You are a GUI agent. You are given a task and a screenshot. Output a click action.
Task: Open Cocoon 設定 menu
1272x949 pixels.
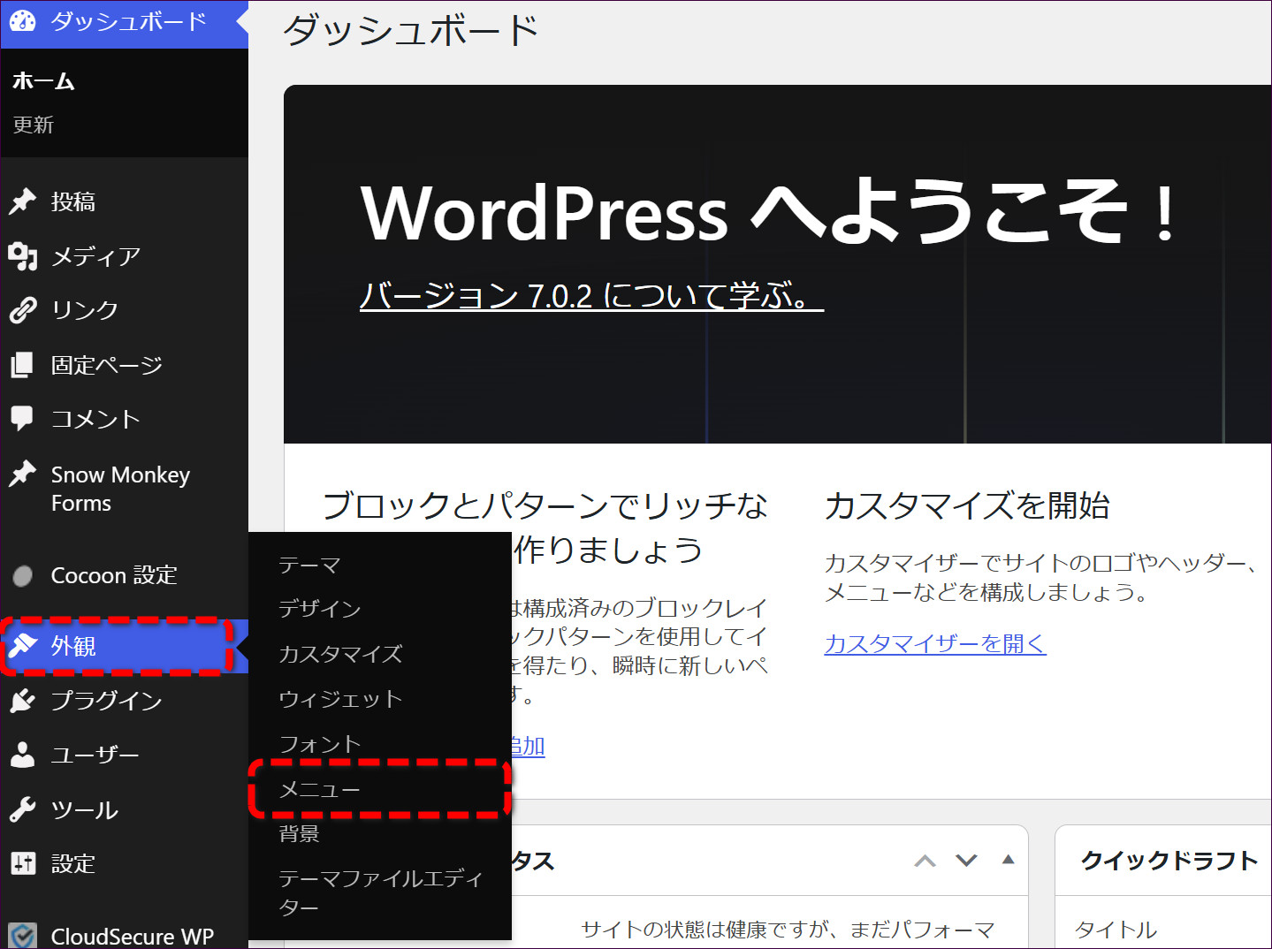(124, 576)
